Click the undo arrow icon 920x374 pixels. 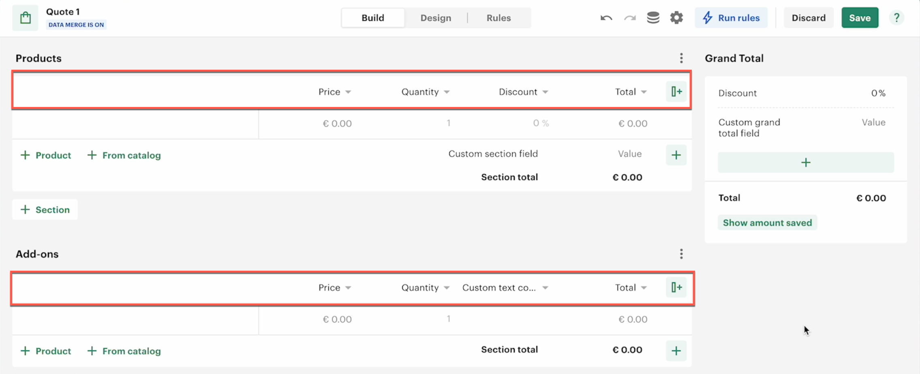coord(606,18)
